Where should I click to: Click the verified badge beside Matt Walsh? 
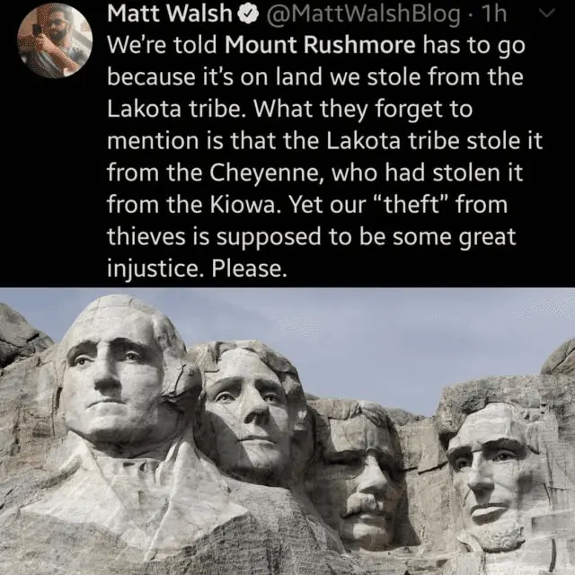(x=249, y=14)
